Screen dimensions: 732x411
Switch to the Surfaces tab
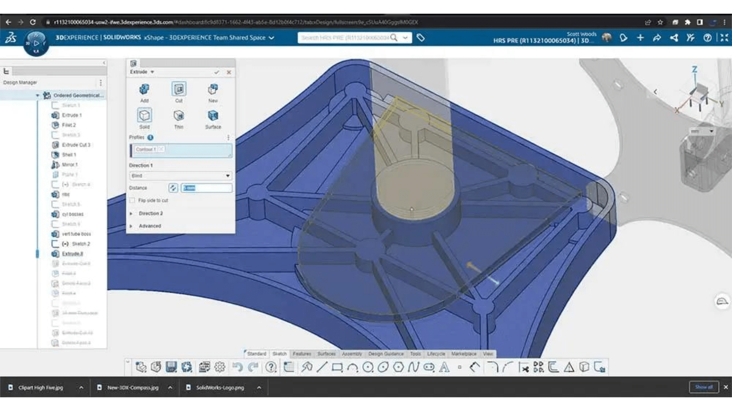coord(326,354)
